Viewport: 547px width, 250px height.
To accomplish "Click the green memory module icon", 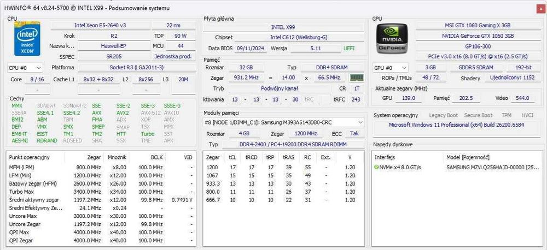I will tap(357, 78).
